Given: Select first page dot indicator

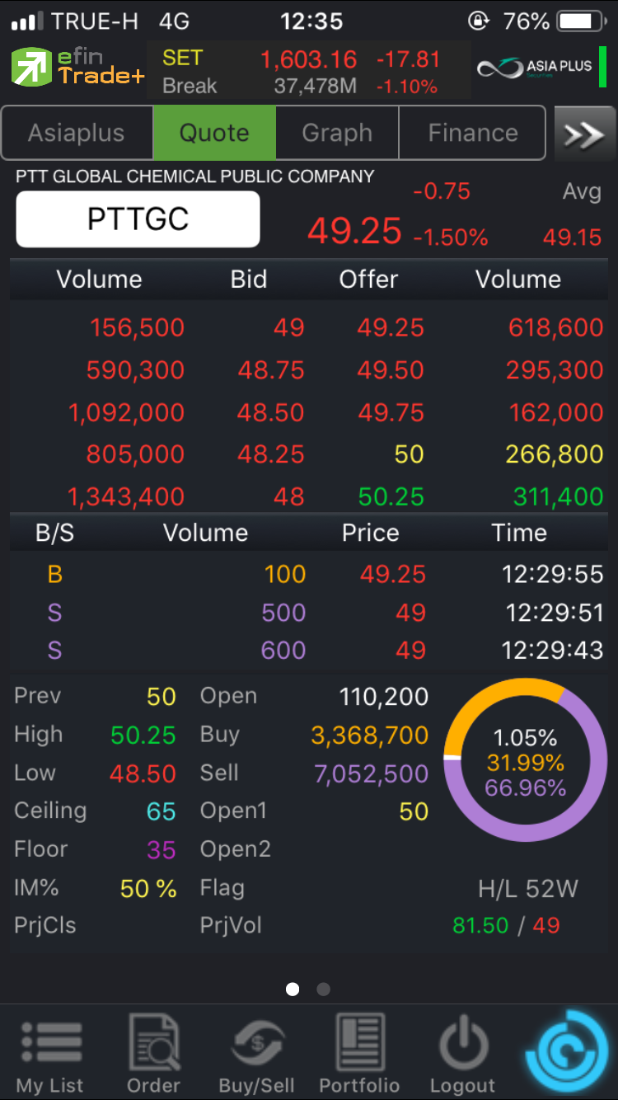Looking at the screenshot, I should pos(293,989).
